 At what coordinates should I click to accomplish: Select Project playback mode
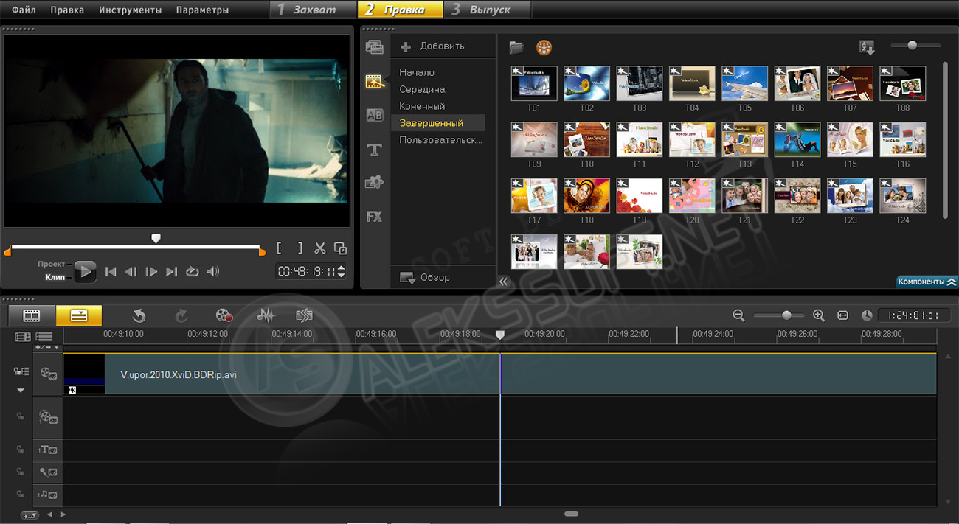pos(52,264)
